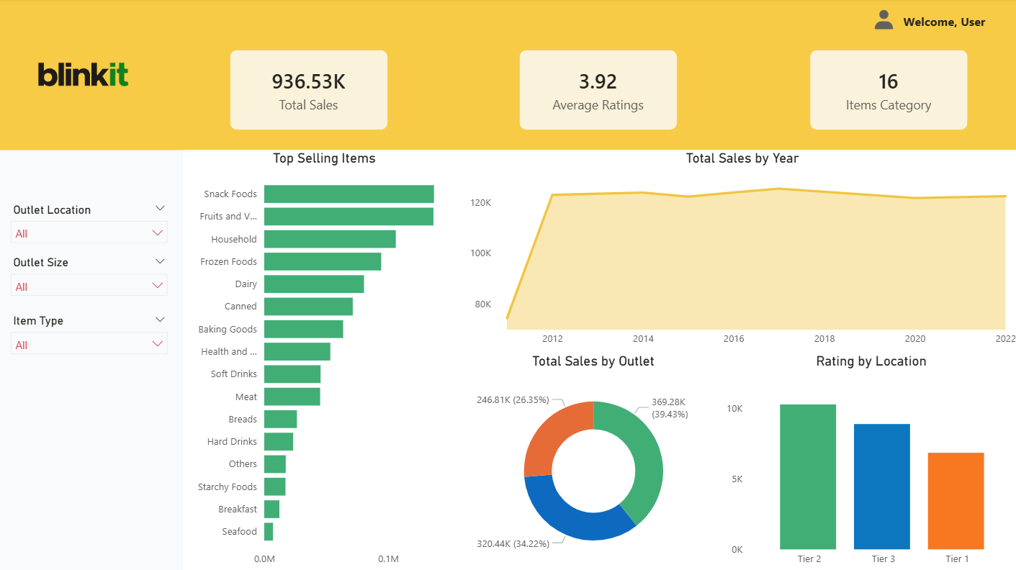This screenshot has height=570, width=1016.
Task: Click the 80K sales axis label
Action: [483, 304]
